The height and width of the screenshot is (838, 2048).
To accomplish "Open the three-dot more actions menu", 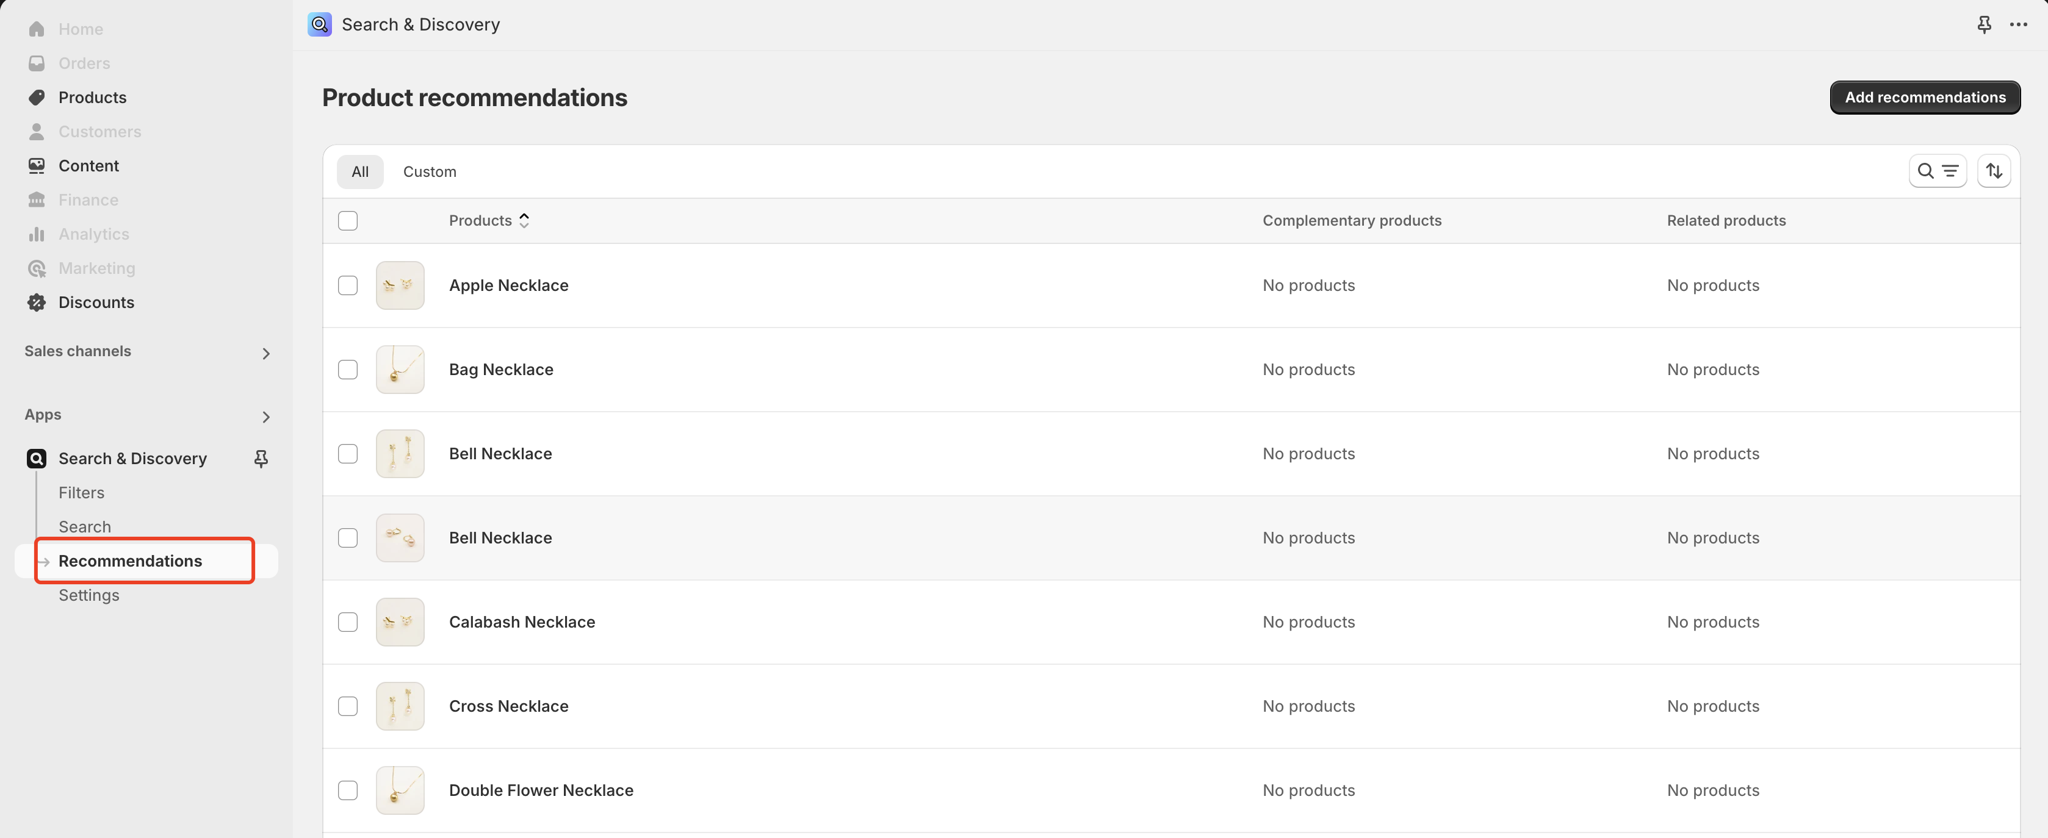I will point(2017,24).
